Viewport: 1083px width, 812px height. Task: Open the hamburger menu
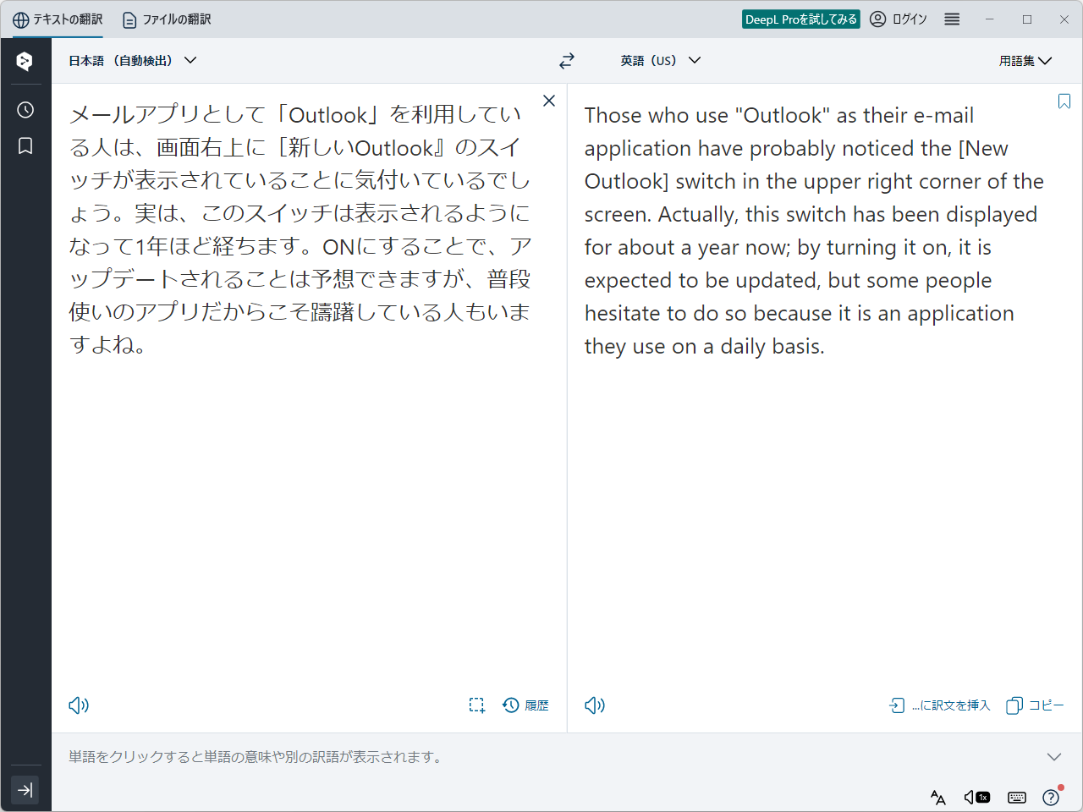click(951, 19)
